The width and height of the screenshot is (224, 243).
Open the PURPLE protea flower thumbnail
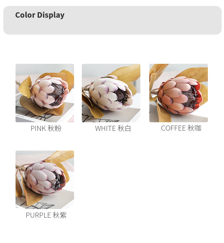[x=45, y=180]
